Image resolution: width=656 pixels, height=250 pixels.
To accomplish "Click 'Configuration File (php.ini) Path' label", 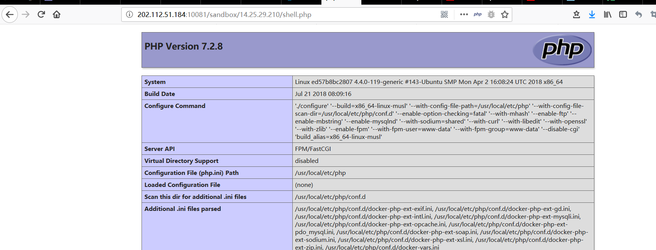I will (192, 173).
